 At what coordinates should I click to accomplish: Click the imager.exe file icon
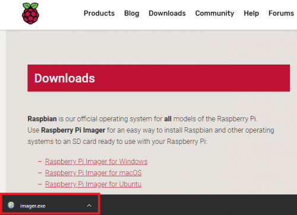tap(11, 205)
